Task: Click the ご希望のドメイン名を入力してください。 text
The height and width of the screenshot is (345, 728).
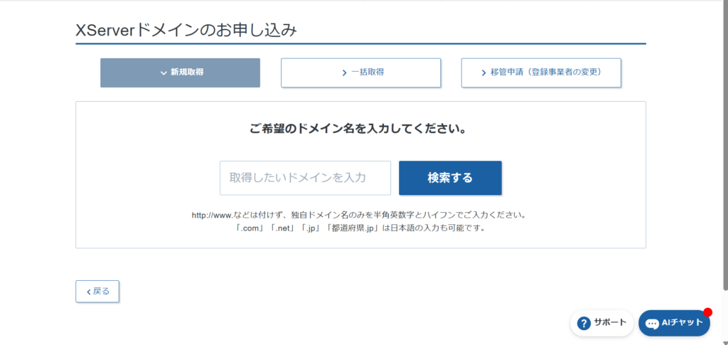Action: point(358,129)
